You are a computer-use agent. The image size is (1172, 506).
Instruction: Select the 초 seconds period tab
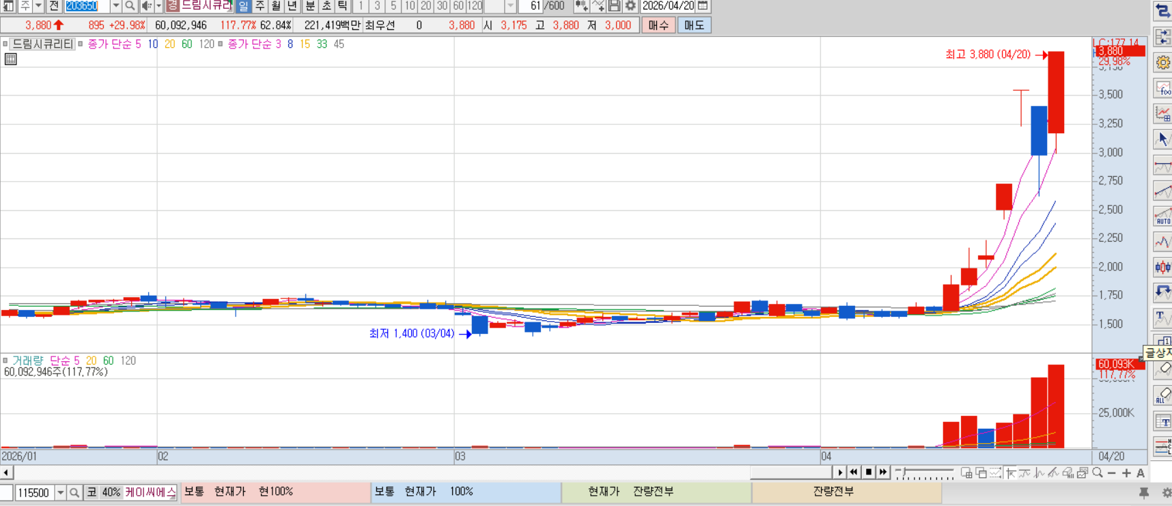(x=326, y=6)
